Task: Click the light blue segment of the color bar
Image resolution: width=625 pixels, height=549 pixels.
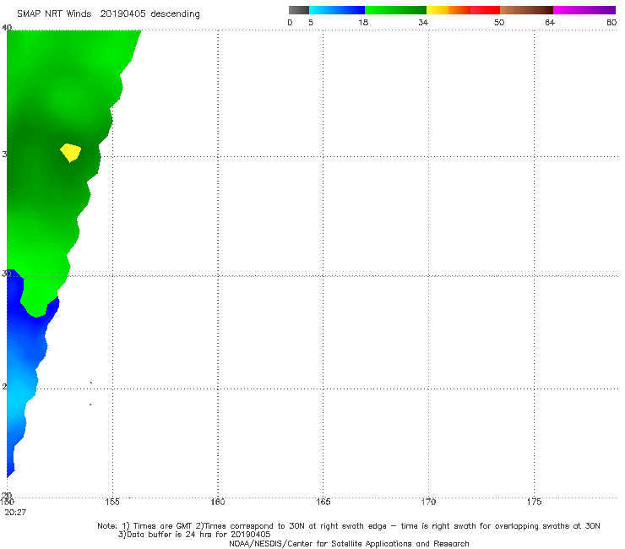Action: [337, 10]
